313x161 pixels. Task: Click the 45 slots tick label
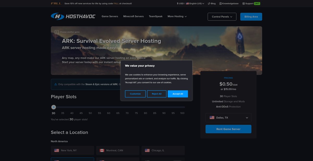(x=81, y=113)
